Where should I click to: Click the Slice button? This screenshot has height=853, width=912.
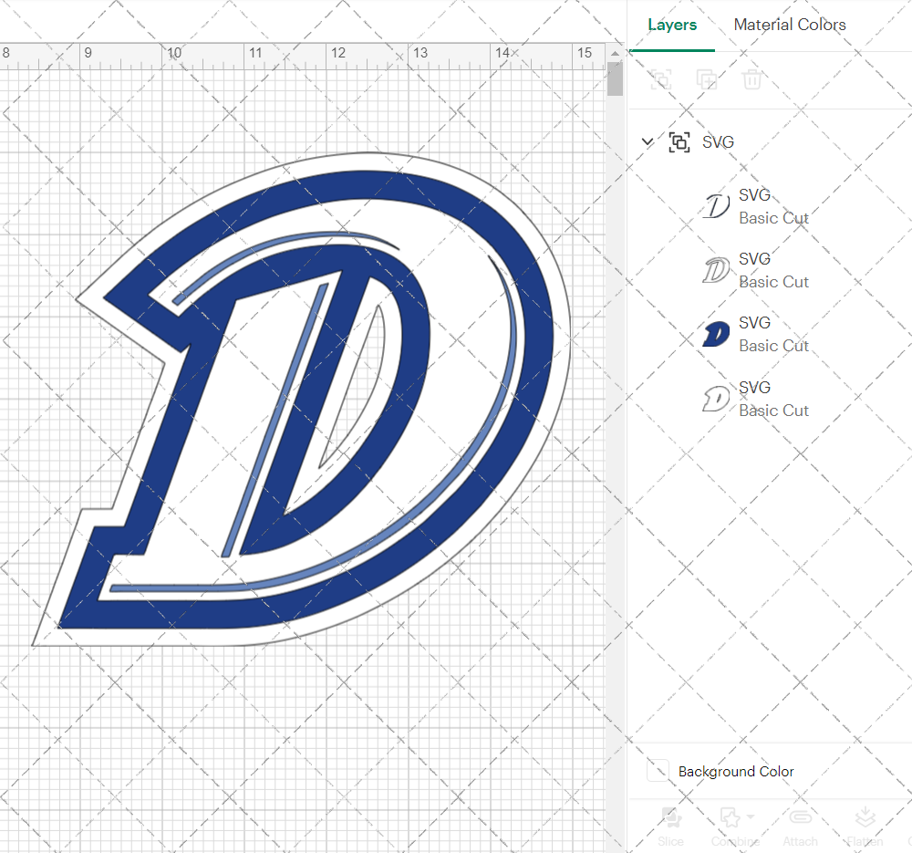(x=670, y=827)
